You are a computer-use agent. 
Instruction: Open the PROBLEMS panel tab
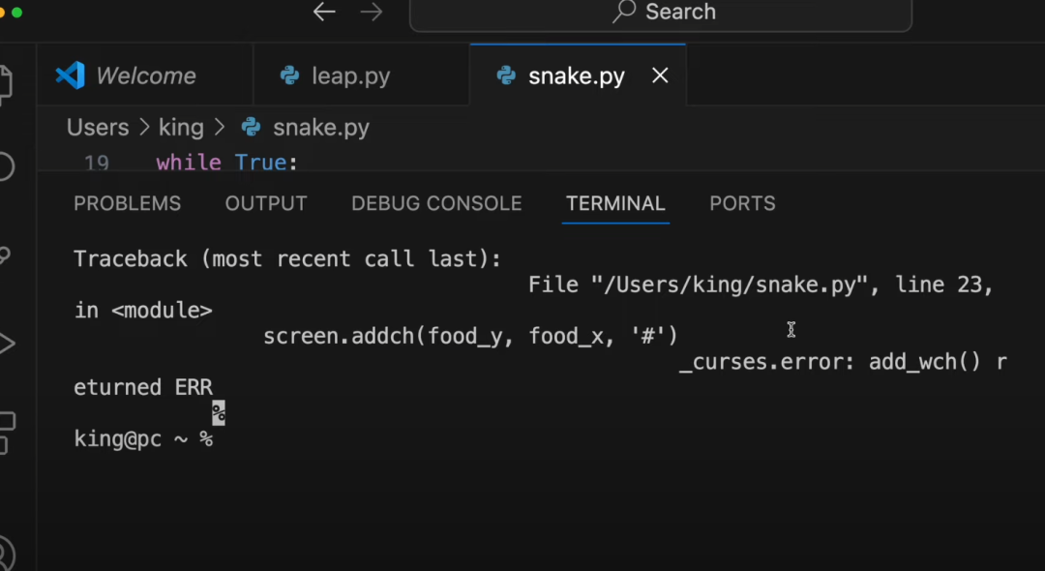127,203
